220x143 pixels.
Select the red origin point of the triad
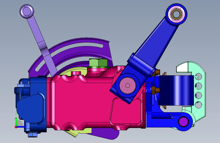[16, 127]
